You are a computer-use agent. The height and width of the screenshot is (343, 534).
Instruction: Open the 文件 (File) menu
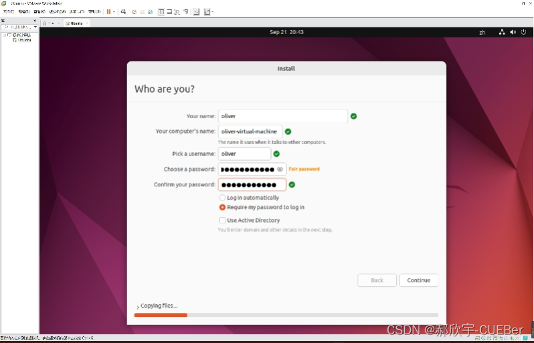coord(9,11)
